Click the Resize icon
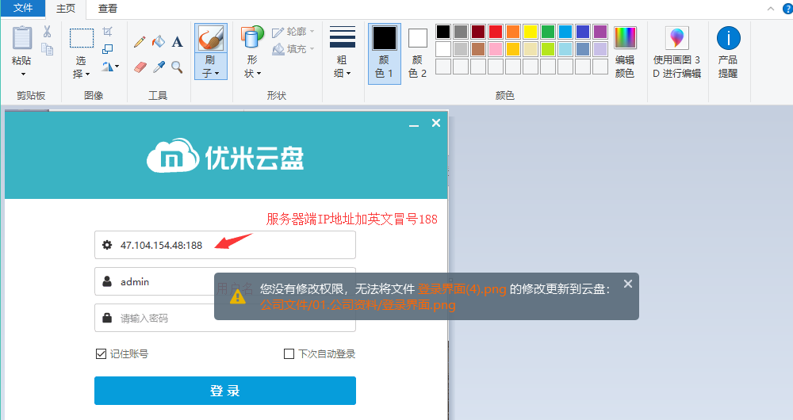The height and width of the screenshot is (420, 793). (x=107, y=49)
